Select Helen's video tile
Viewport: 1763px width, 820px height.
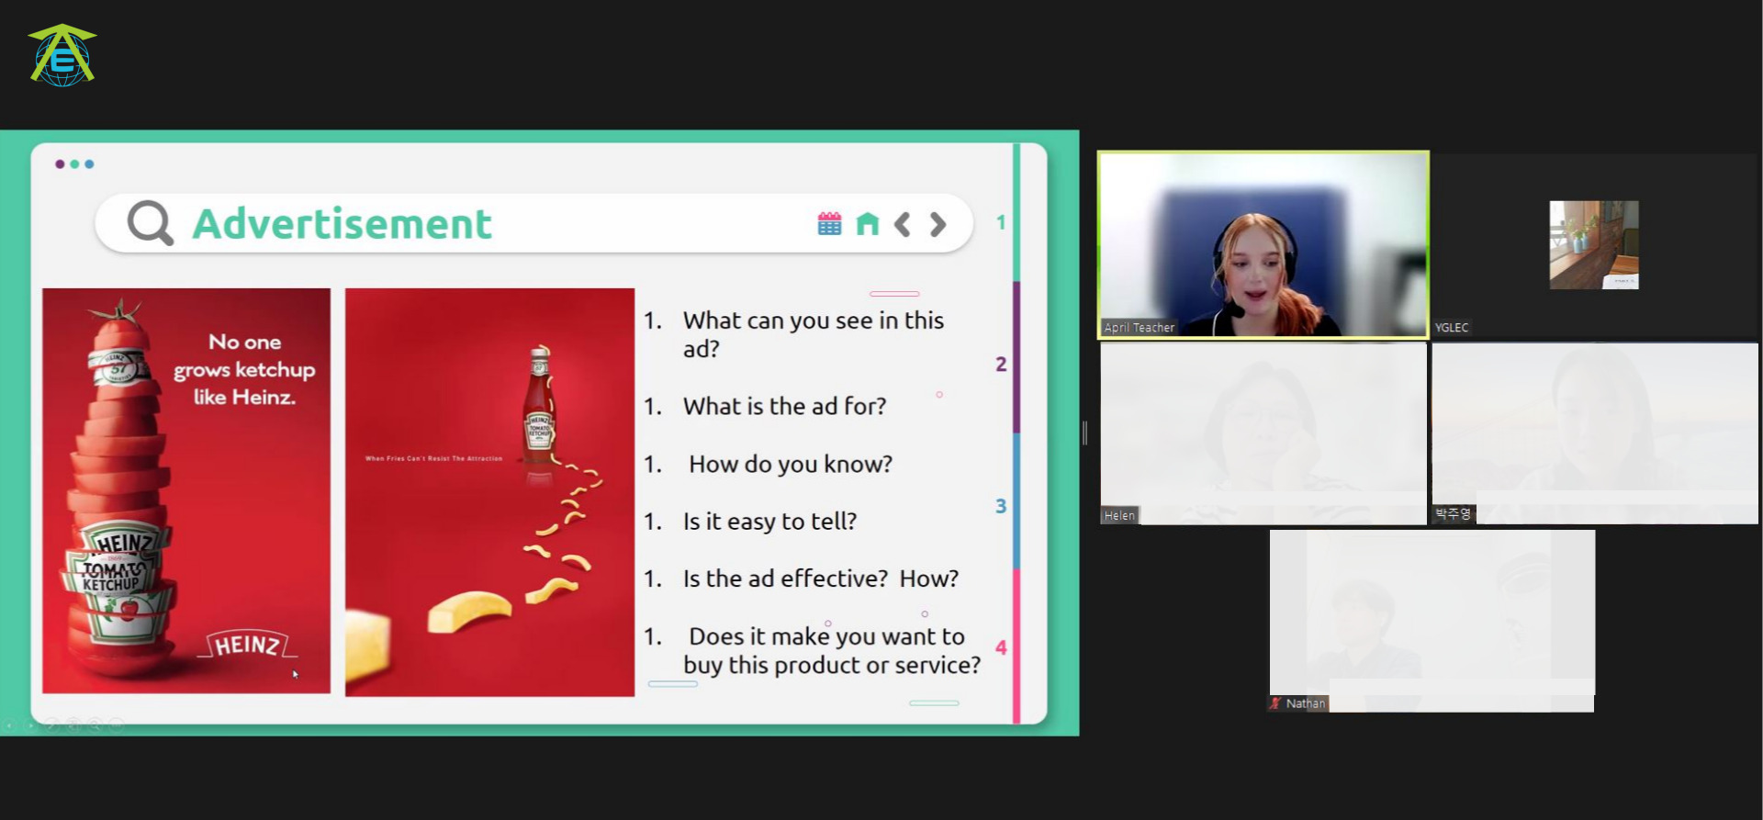[x=1263, y=433]
